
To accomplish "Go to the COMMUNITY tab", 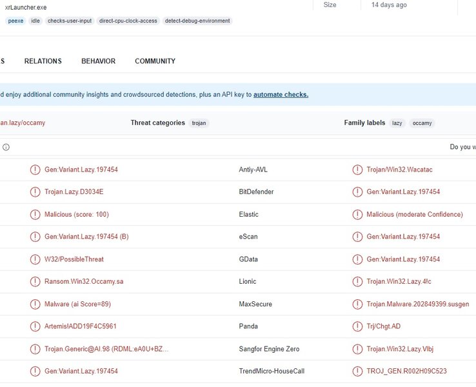I will tap(155, 61).
